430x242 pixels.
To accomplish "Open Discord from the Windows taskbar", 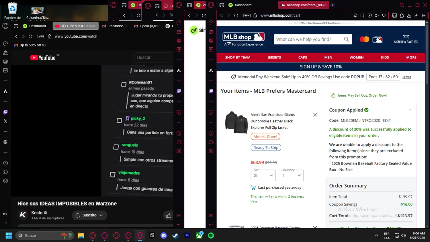I will point(164,236).
